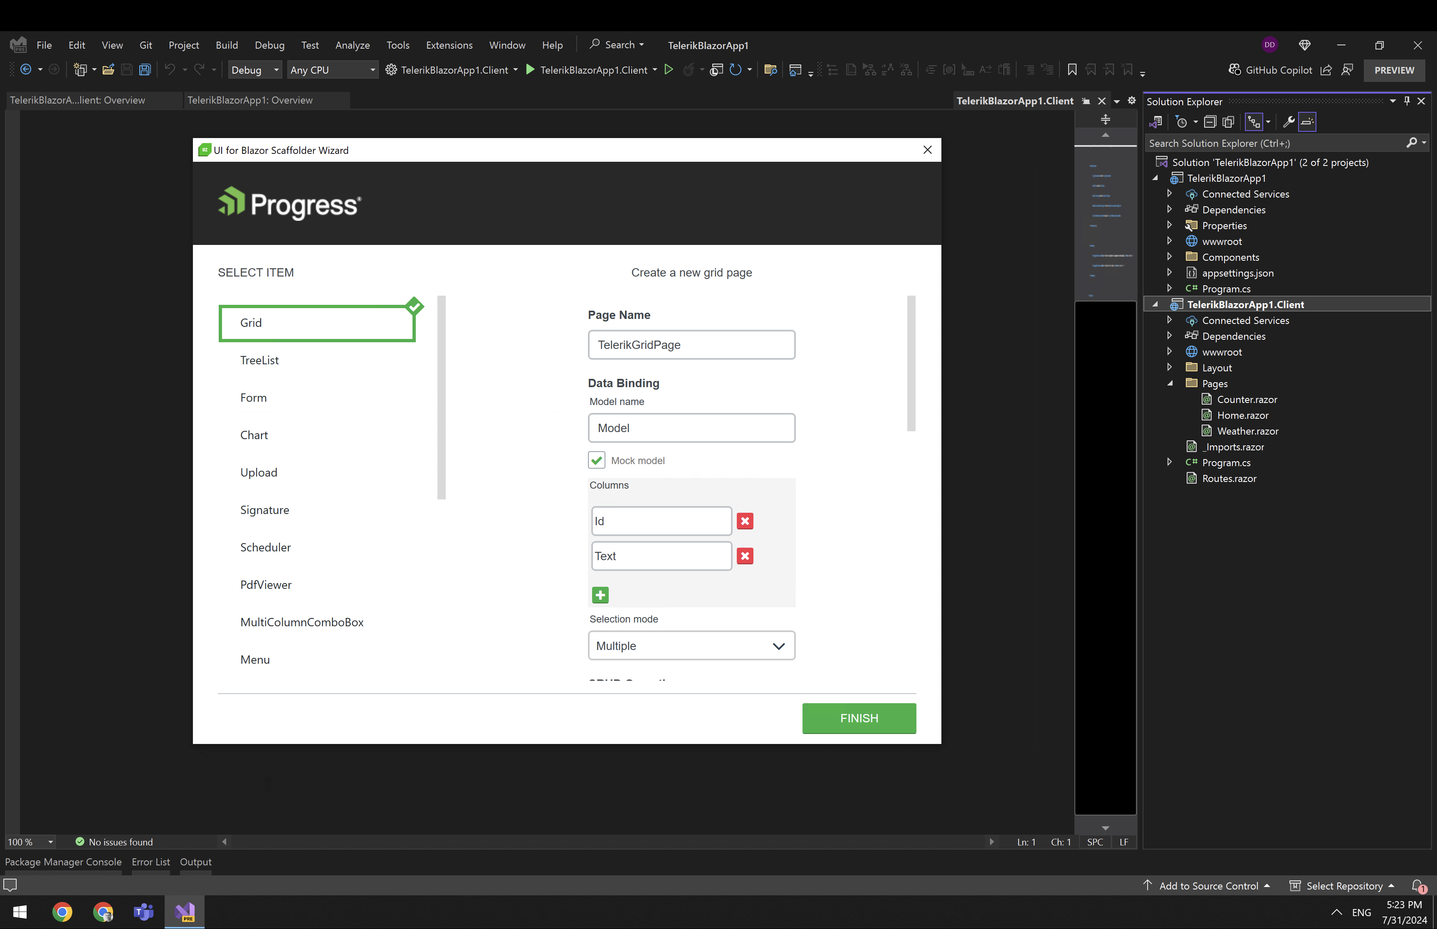Screen dimensions: 1437x929
Task: Click Collapse All icon in Solution Explorer
Action: 1210,122
